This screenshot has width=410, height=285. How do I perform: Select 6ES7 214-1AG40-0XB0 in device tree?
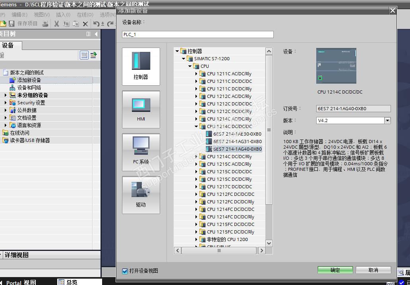click(238, 149)
